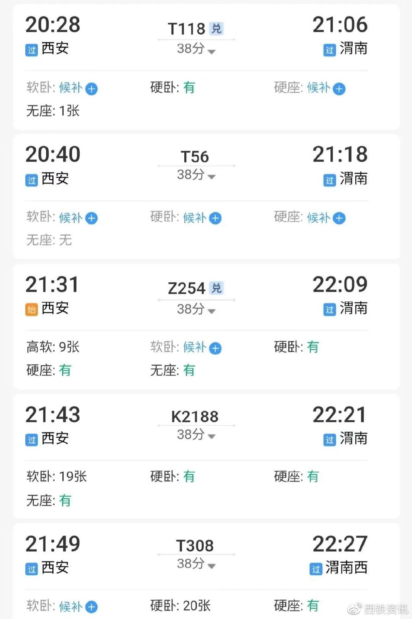This screenshot has width=412, height=619.
Task: Expand T308 38分 duration dropdown
Action: click(212, 565)
